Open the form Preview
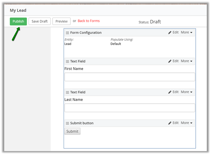Image resolution: width=211 pixels, height=155 pixels. tap(61, 21)
